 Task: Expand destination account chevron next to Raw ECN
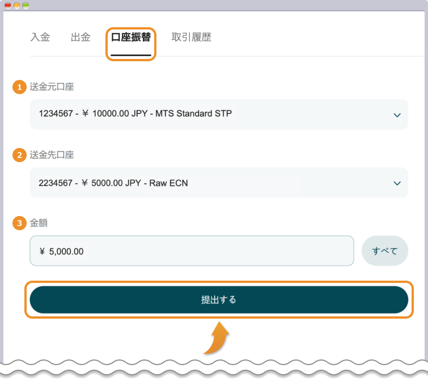click(x=397, y=183)
